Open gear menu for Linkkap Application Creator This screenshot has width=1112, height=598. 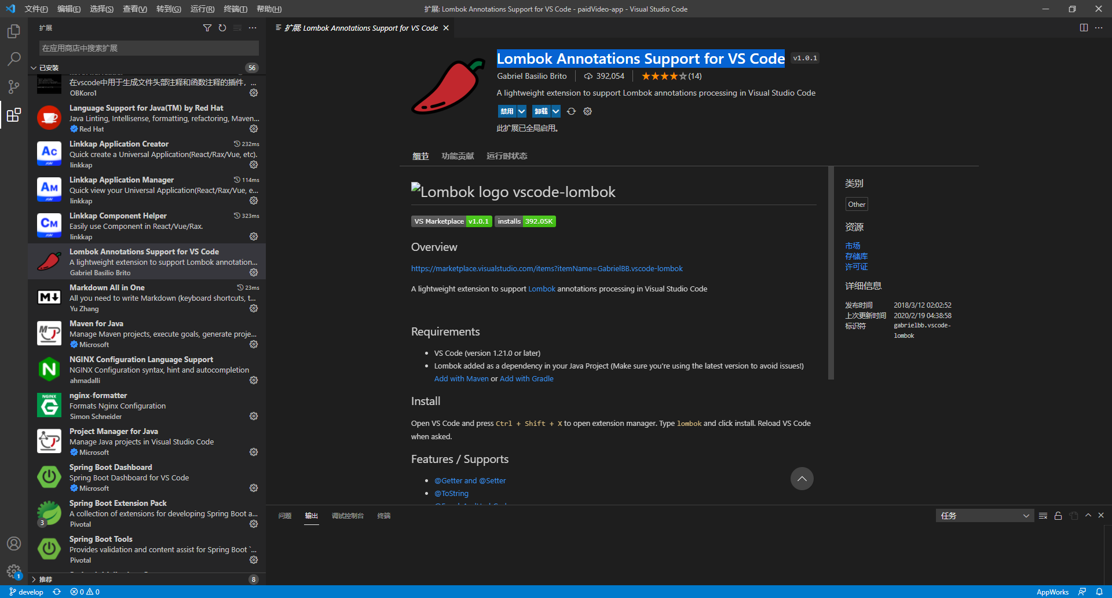point(254,165)
